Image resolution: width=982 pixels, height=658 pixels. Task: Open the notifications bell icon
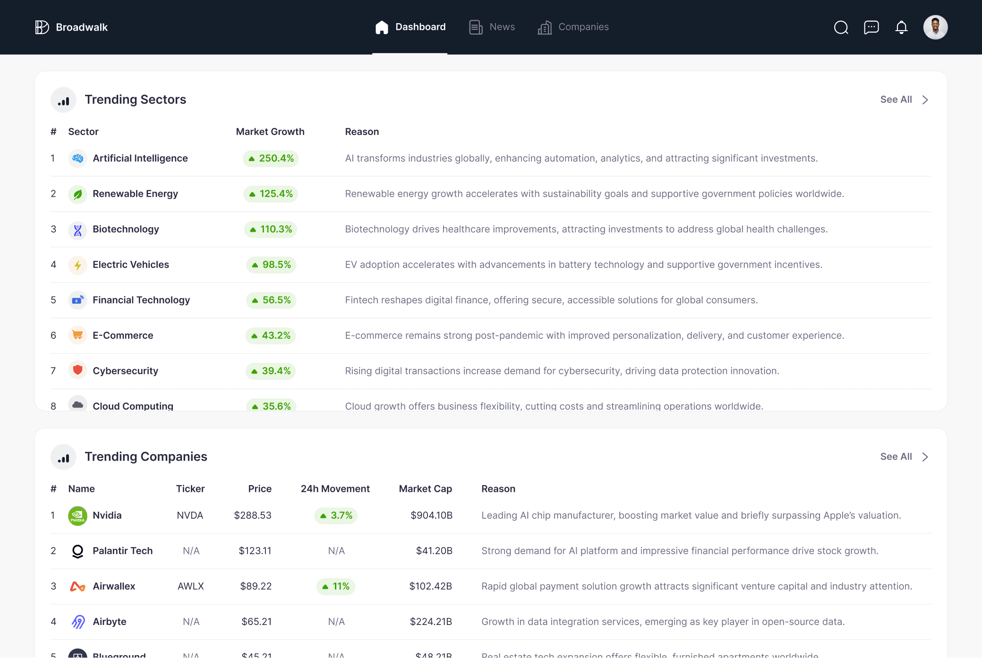[901, 27]
